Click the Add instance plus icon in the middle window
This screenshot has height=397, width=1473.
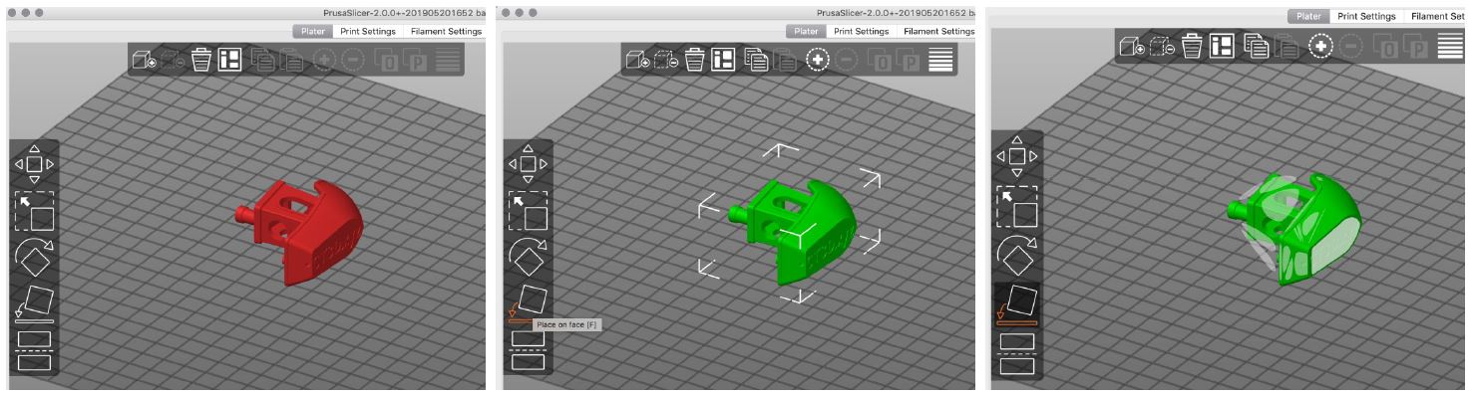coord(817,60)
